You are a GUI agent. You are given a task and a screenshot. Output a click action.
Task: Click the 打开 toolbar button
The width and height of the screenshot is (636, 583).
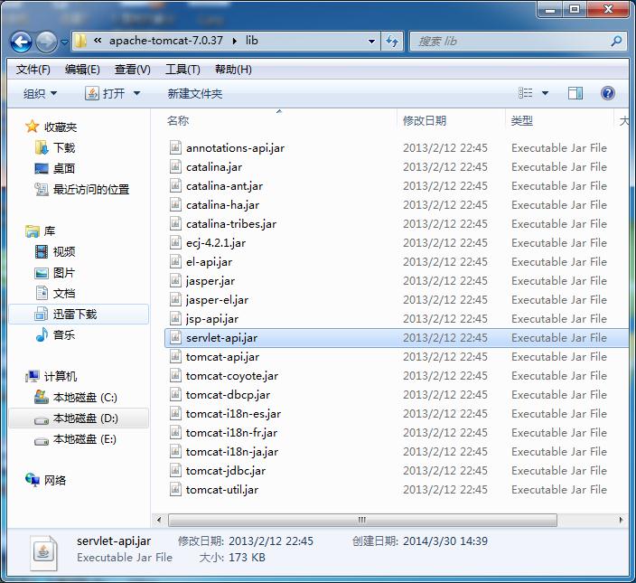(x=105, y=94)
